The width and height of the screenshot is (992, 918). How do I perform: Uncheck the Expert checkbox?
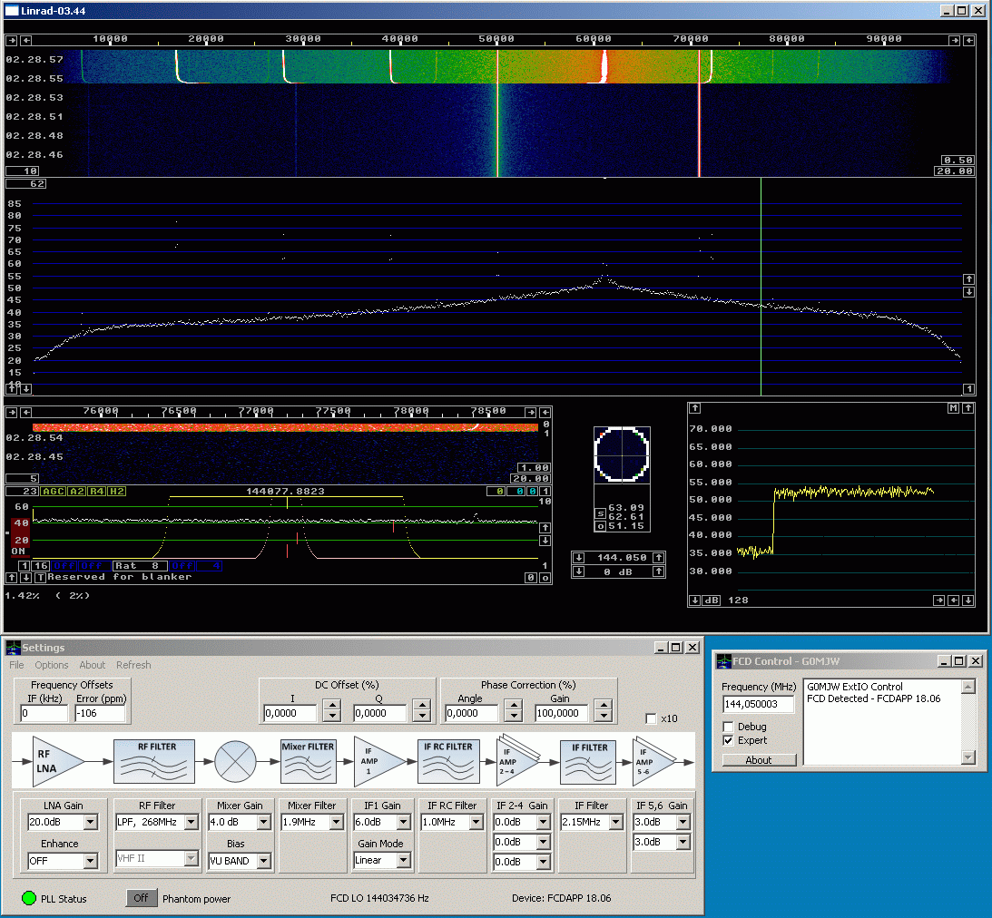(729, 740)
